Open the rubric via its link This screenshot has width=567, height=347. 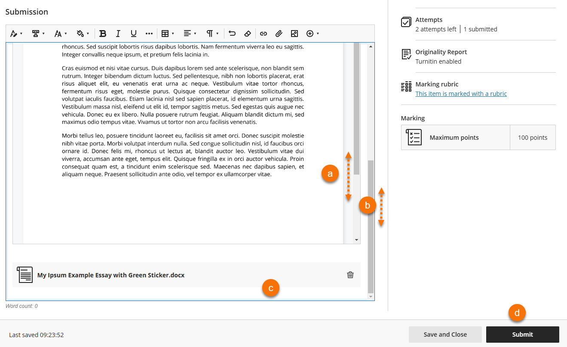pyautogui.click(x=461, y=93)
